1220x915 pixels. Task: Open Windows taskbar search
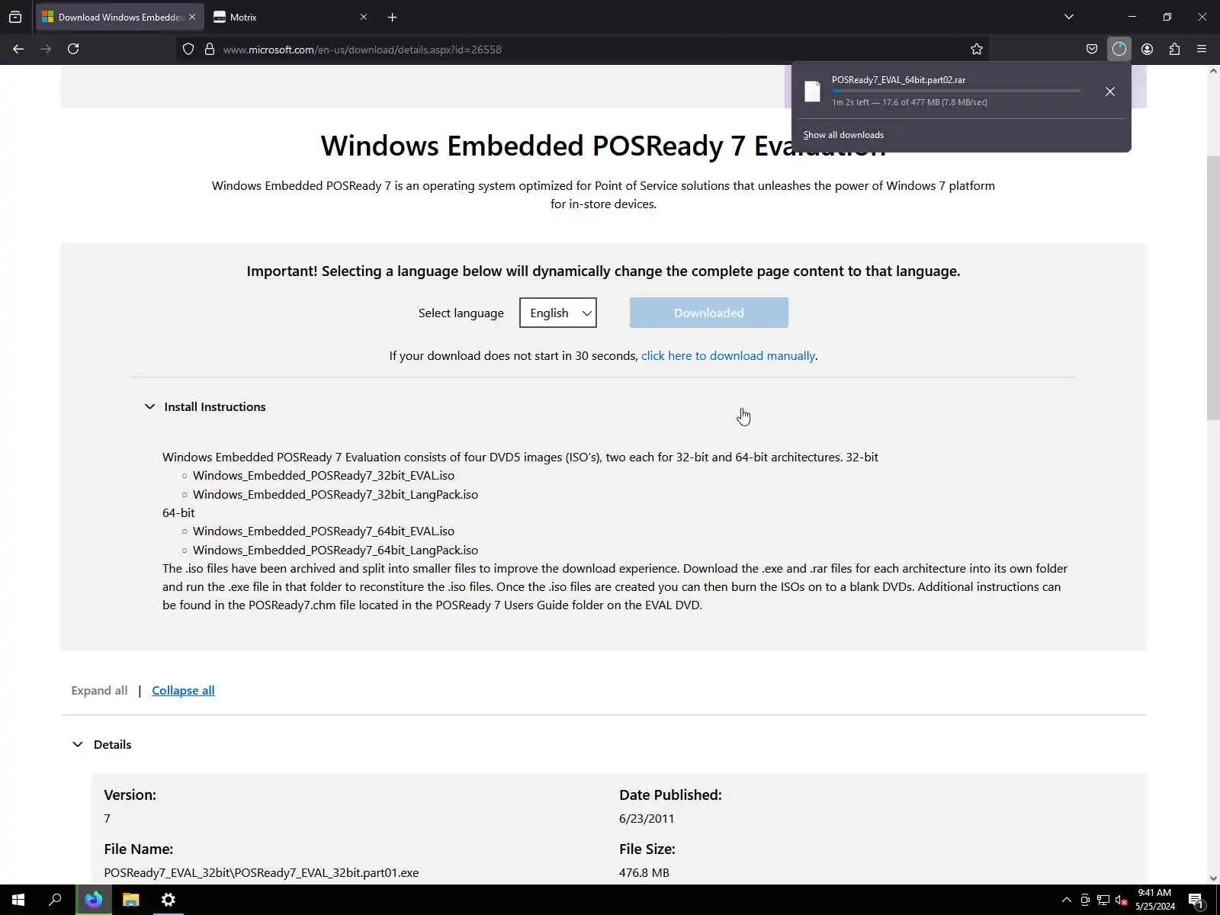coord(55,900)
